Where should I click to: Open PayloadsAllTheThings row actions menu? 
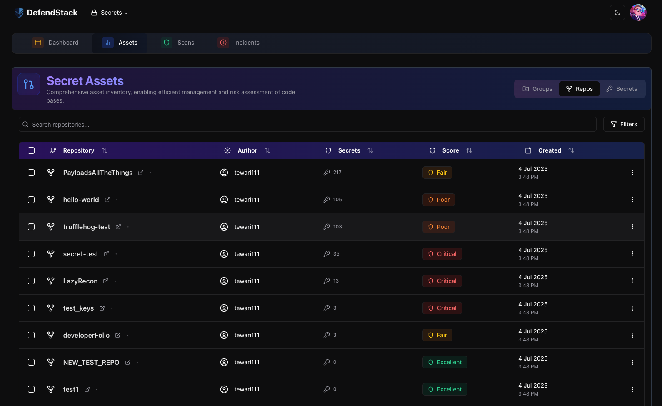pos(632,173)
